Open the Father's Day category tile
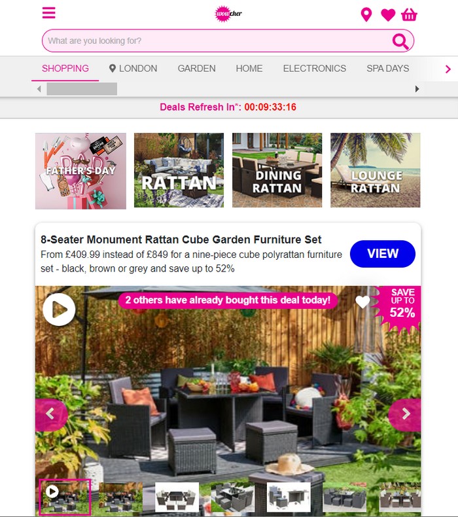Viewport: 458px width, 517px height. (80, 171)
